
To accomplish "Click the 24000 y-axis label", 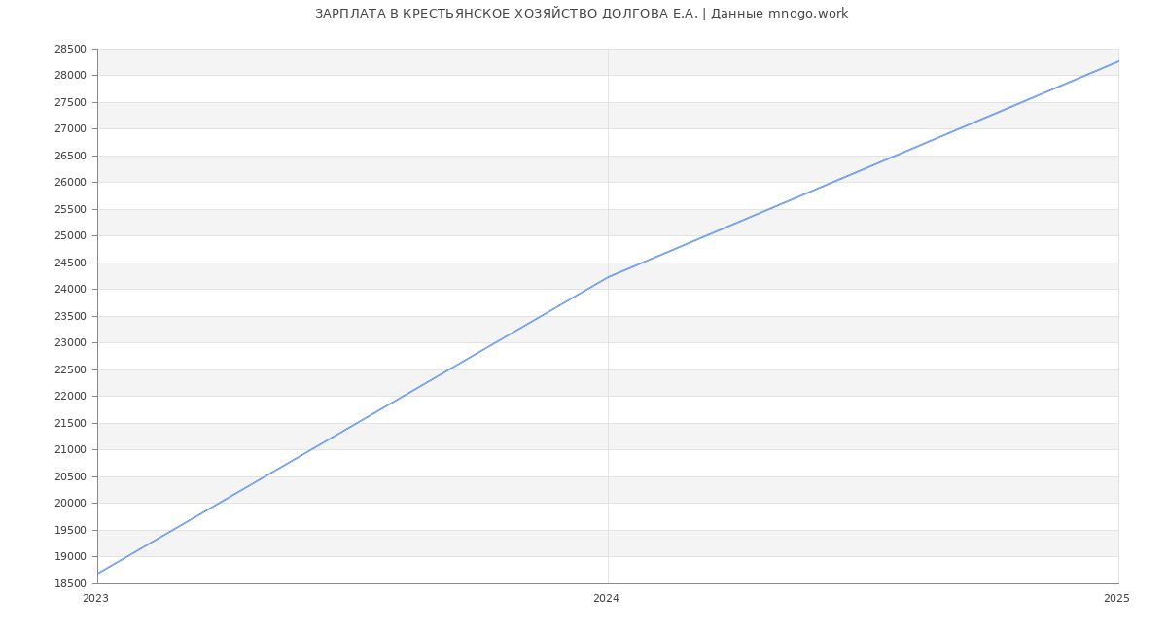I will click(x=70, y=290).
